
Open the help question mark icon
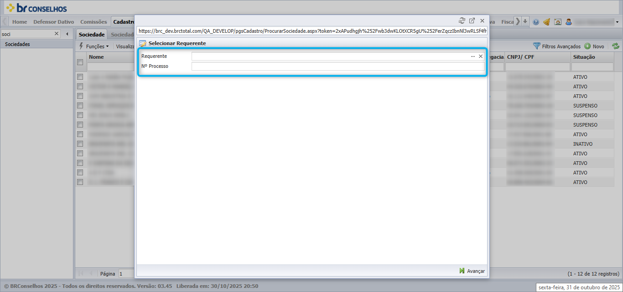pyautogui.click(x=536, y=21)
